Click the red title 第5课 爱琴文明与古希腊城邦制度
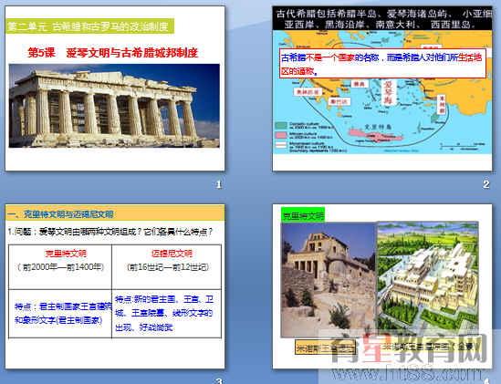Viewport: 501px width, 384px height. tap(113, 53)
